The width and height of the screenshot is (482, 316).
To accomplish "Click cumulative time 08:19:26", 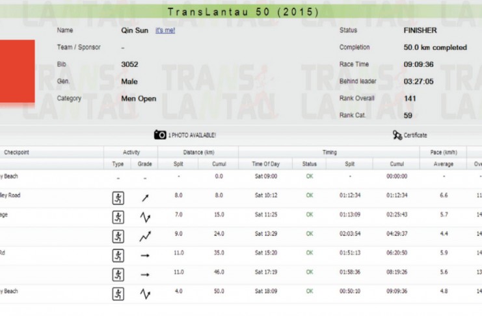I will click(397, 272).
